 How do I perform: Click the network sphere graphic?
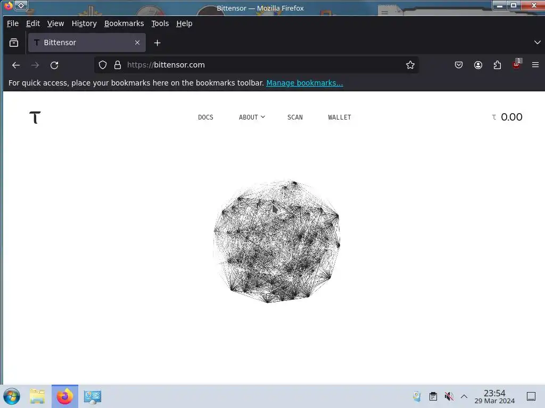pos(277,241)
